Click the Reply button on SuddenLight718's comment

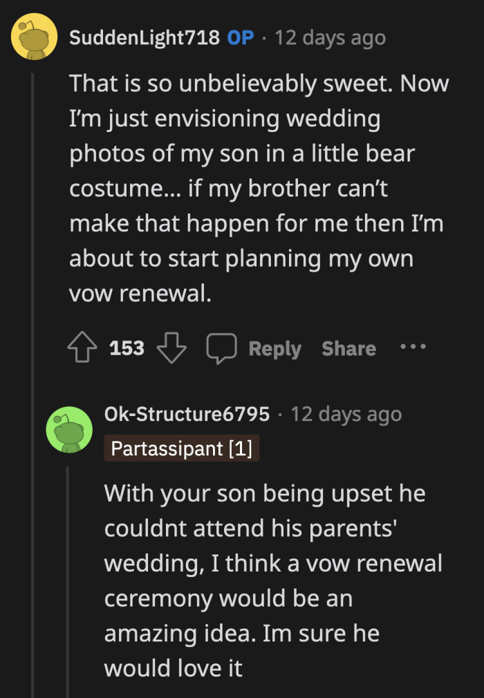274,348
